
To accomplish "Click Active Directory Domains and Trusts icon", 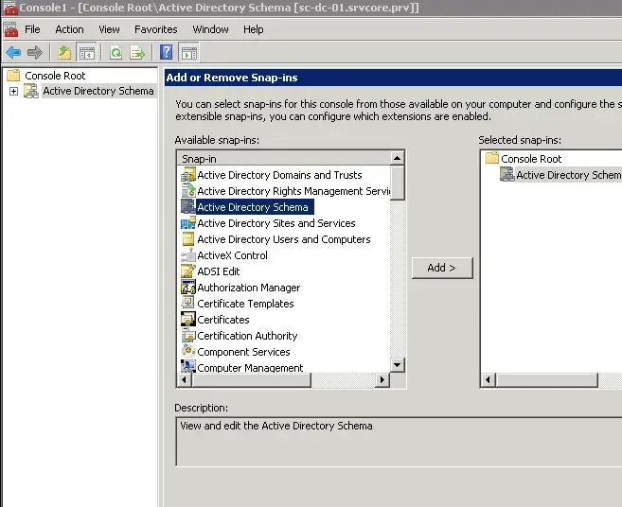I will click(x=188, y=175).
